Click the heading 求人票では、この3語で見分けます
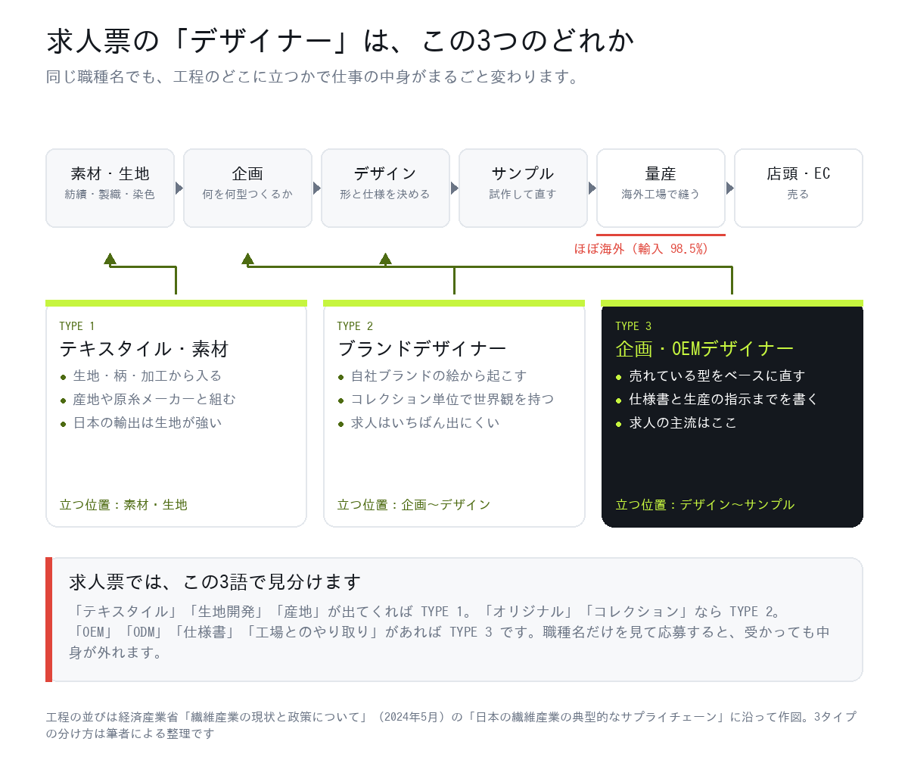The width and height of the screenshot is (908, 757). (x=215, y=582)
